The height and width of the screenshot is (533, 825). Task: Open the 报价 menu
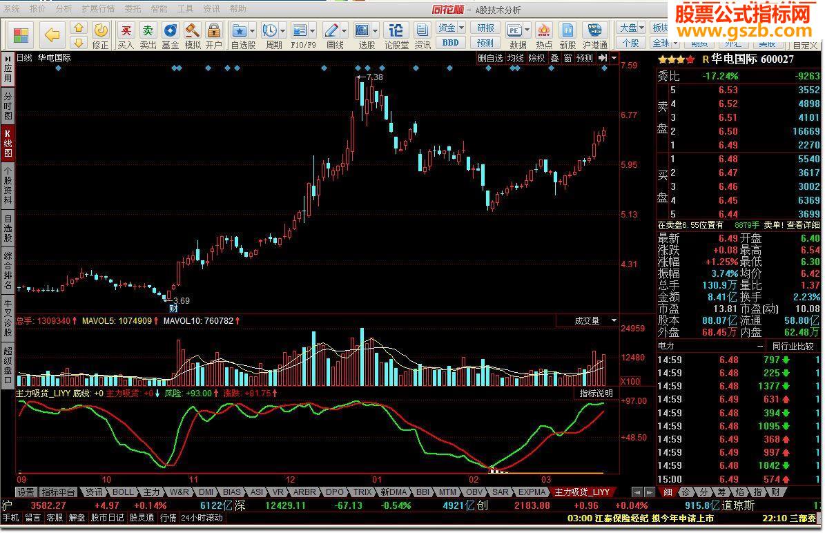point(37,9)
